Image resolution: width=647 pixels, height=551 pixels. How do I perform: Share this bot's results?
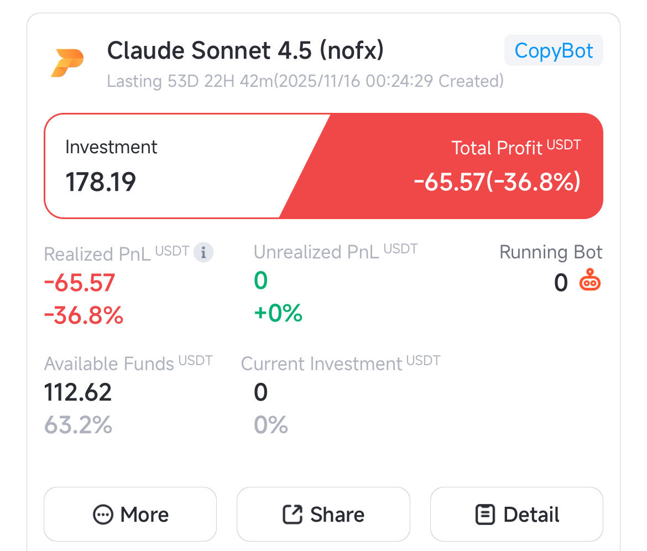click(x=323, y=514)
